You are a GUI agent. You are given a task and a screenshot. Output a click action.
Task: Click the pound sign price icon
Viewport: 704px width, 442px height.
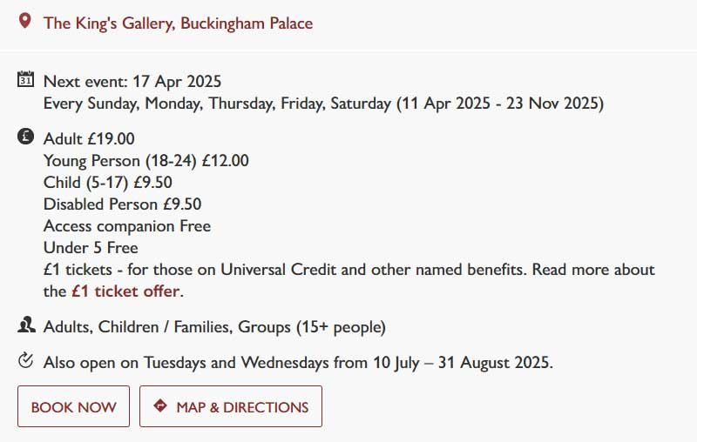[25, 137]
